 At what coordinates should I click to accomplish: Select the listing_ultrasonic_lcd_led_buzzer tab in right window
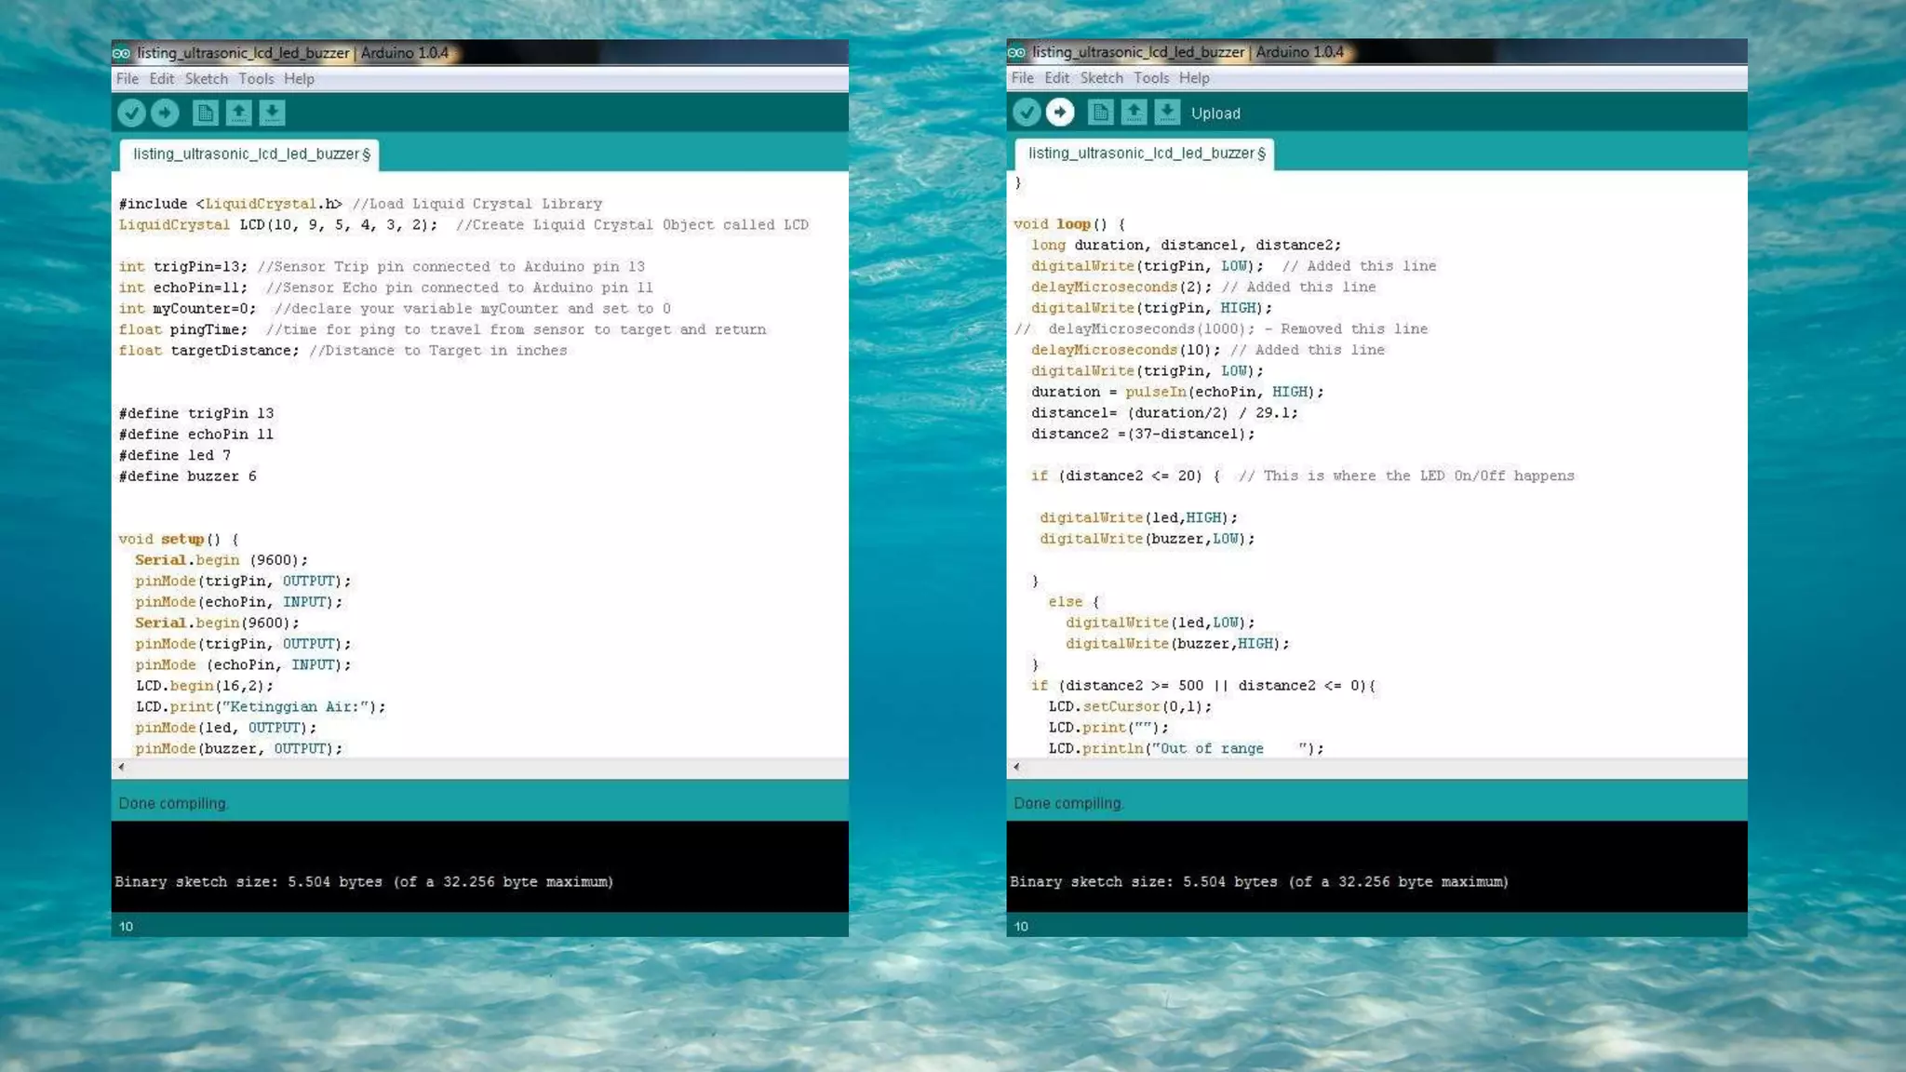coord(1146,154)
